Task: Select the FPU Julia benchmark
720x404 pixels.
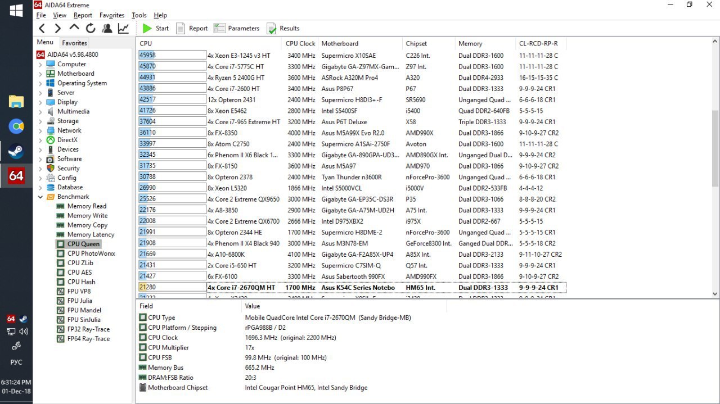Action: (x=74, y=301)
